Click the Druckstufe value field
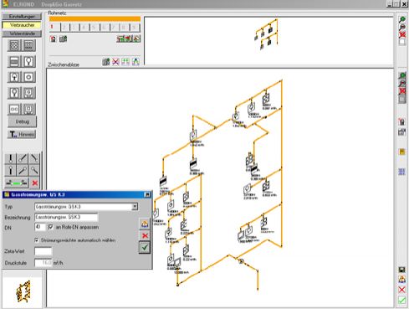Screen dimensions: 409x309 point(43,263)
